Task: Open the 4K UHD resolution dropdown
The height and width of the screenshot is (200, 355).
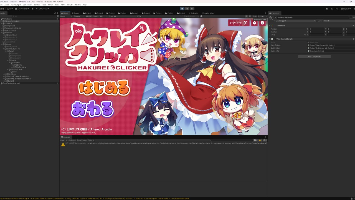Action: pyautogui.click(x=96, y=16)
